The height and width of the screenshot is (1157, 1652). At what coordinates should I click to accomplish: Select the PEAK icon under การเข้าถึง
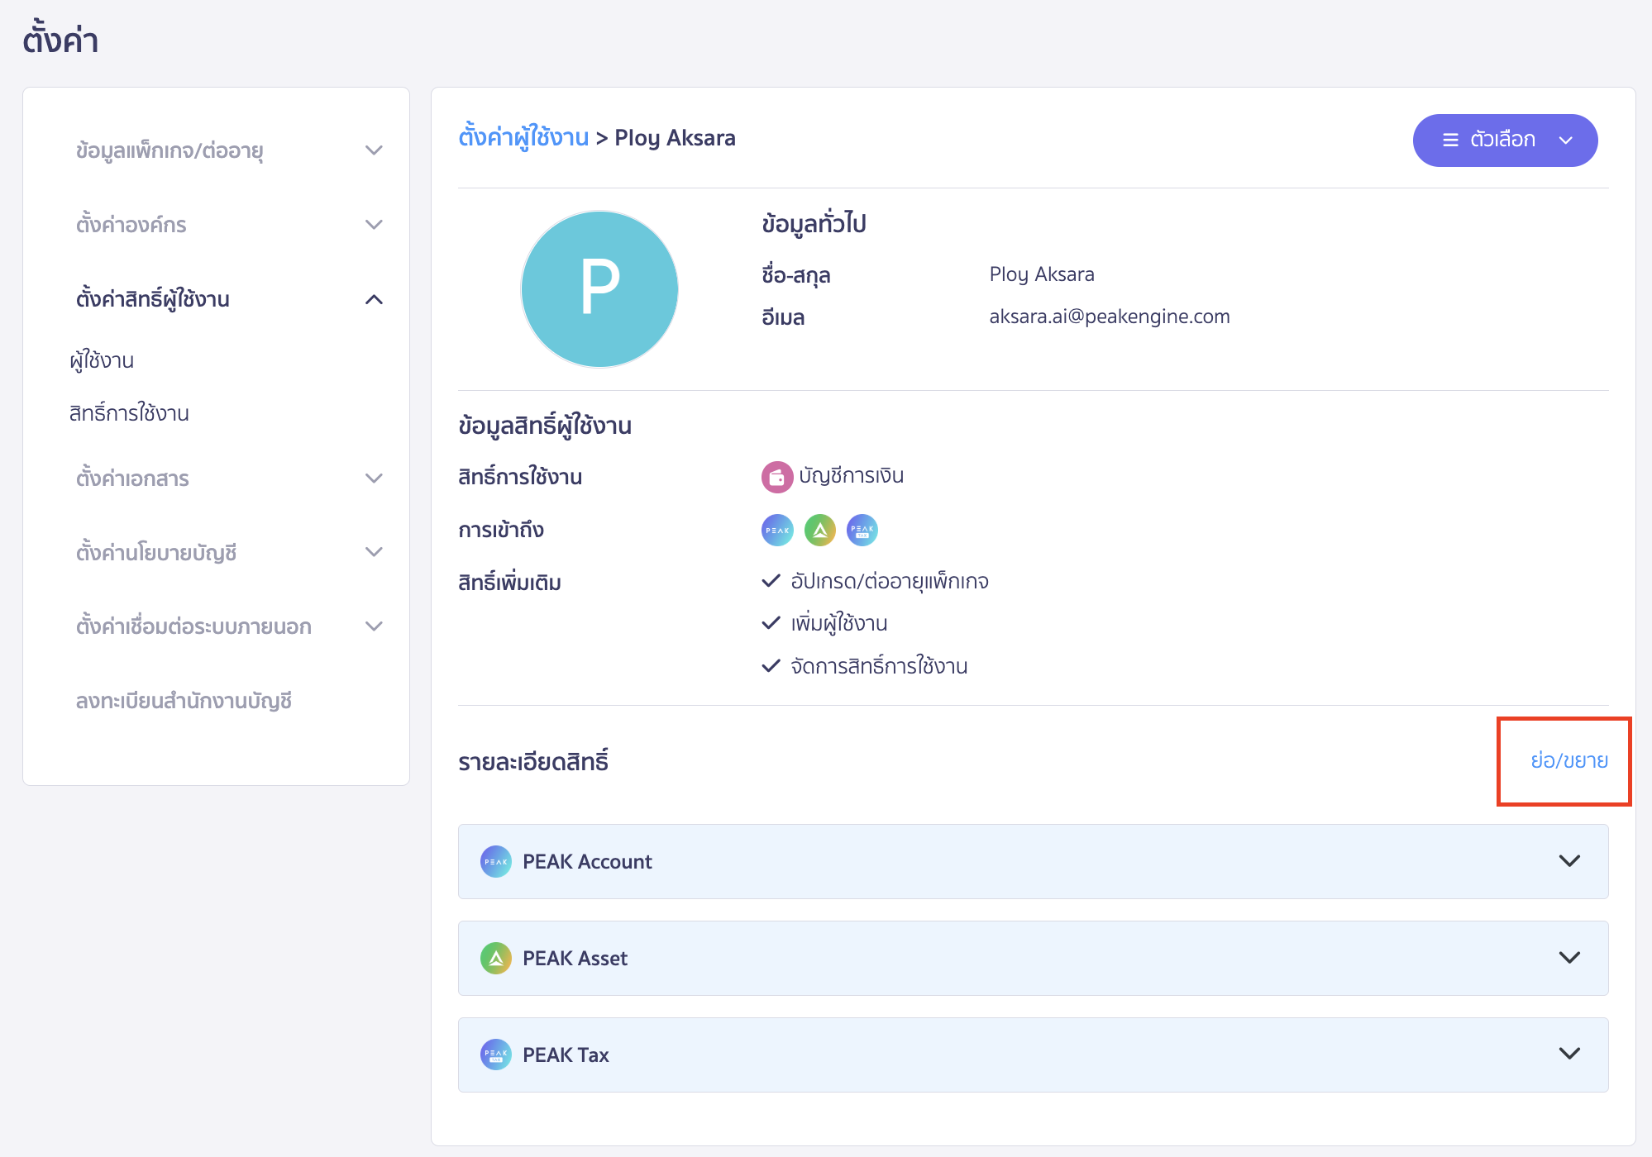click(776, 530)
